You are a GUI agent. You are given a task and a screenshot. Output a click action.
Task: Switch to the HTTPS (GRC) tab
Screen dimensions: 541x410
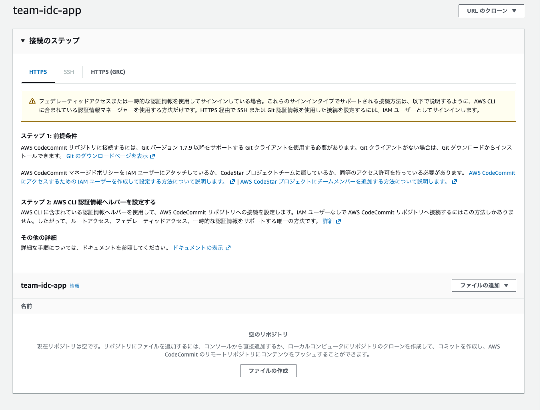108,72
